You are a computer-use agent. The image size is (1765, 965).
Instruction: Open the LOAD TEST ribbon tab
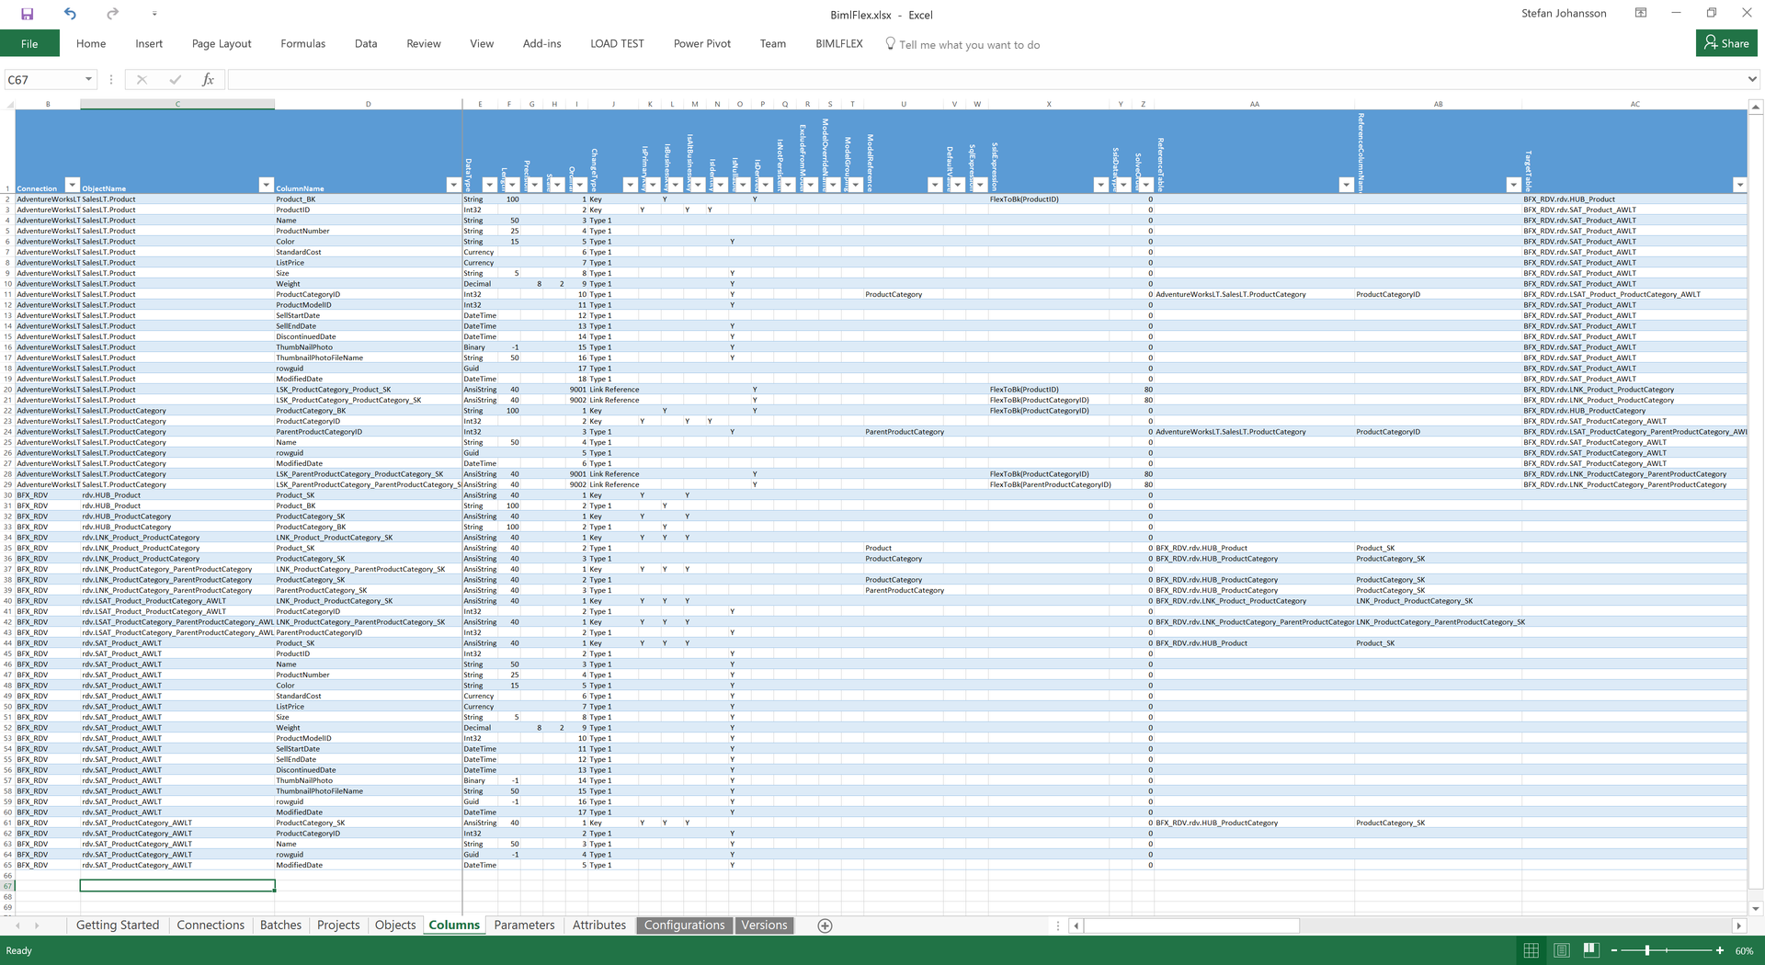coord(618,43)
